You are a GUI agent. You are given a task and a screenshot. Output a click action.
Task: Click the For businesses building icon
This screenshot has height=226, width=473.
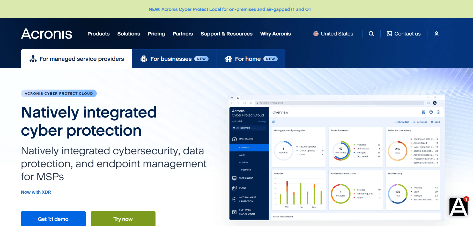144,59
